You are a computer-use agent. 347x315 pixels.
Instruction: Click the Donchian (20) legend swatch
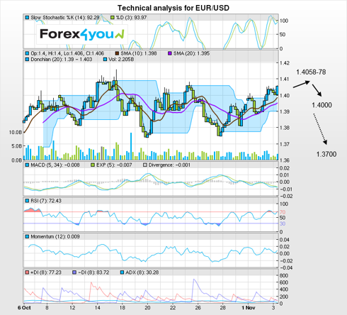(x=27, y=60)
